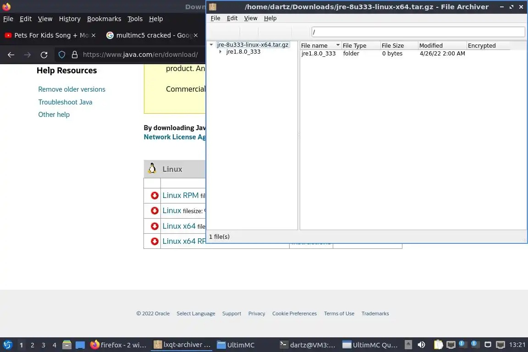Open the tracking protection shield icon
This screenshot has height=352, width=528.
(x=62, y=55)
